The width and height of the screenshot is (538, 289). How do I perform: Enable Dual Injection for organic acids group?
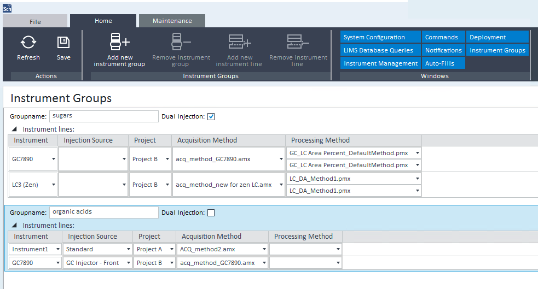point(211,213)
